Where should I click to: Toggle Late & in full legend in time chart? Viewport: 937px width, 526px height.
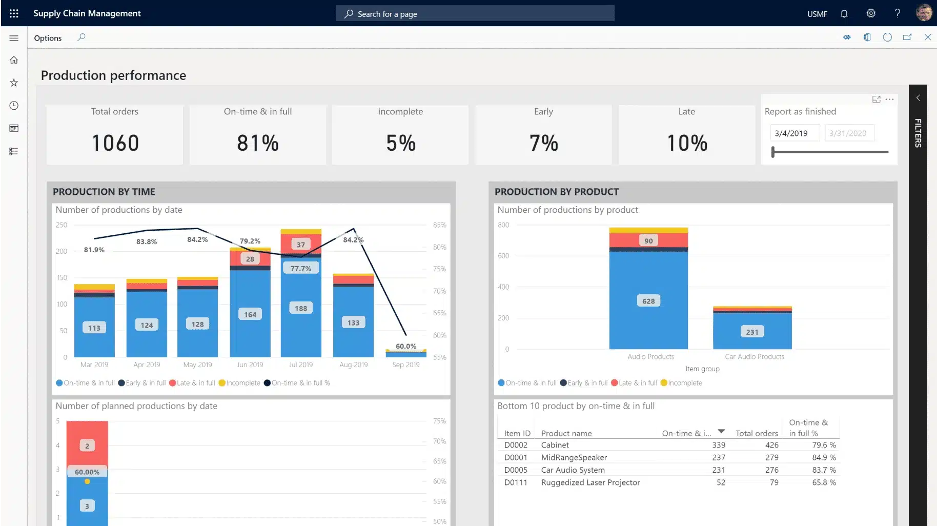[192, 383]
